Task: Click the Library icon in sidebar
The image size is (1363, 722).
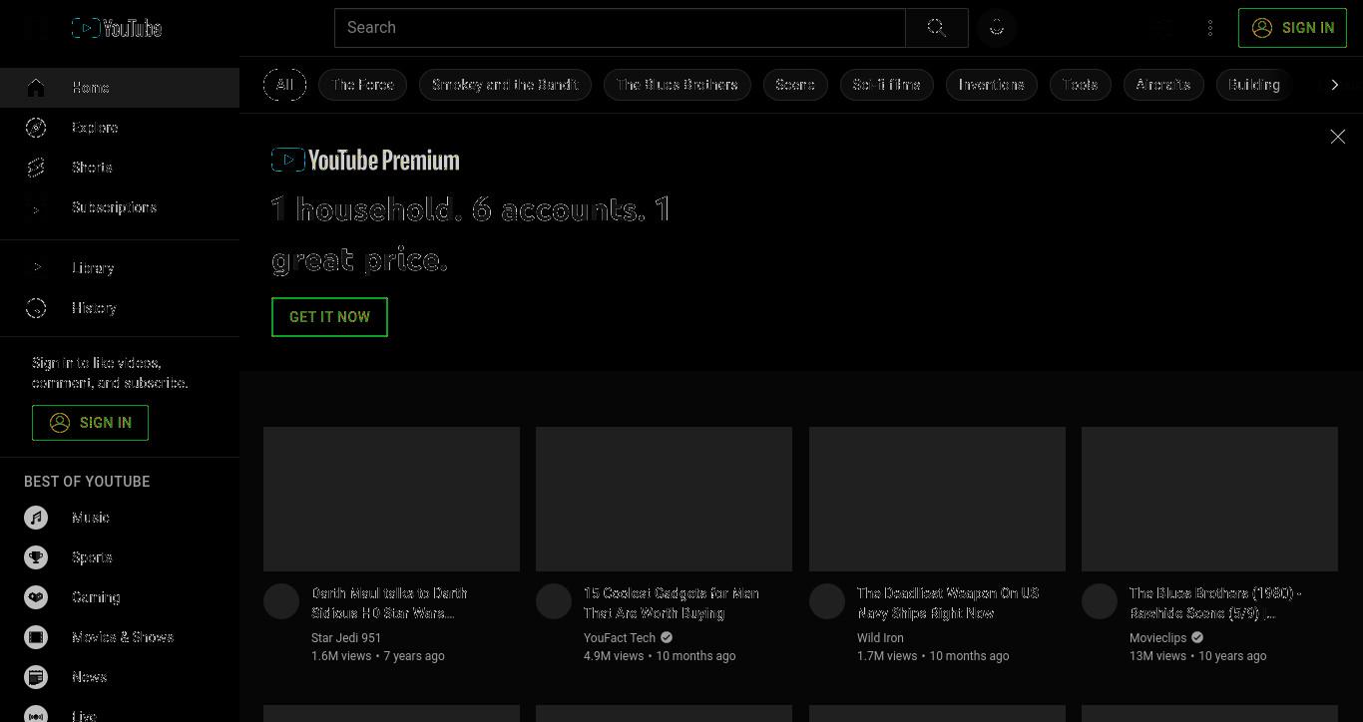Action: [x=36, y=268]
